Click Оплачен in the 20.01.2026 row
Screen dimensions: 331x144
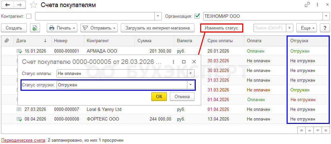tap(256, 51)
